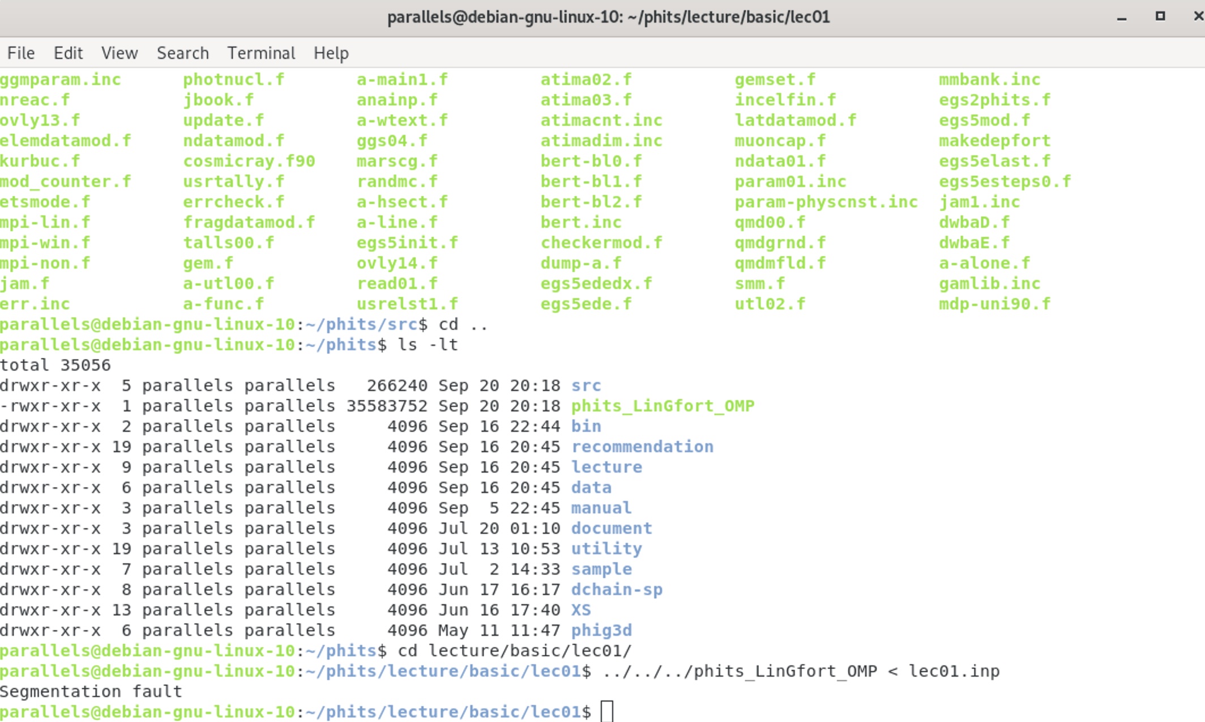Open the File menu
This screenshot has height=722, width=1205.
[21, 53]
